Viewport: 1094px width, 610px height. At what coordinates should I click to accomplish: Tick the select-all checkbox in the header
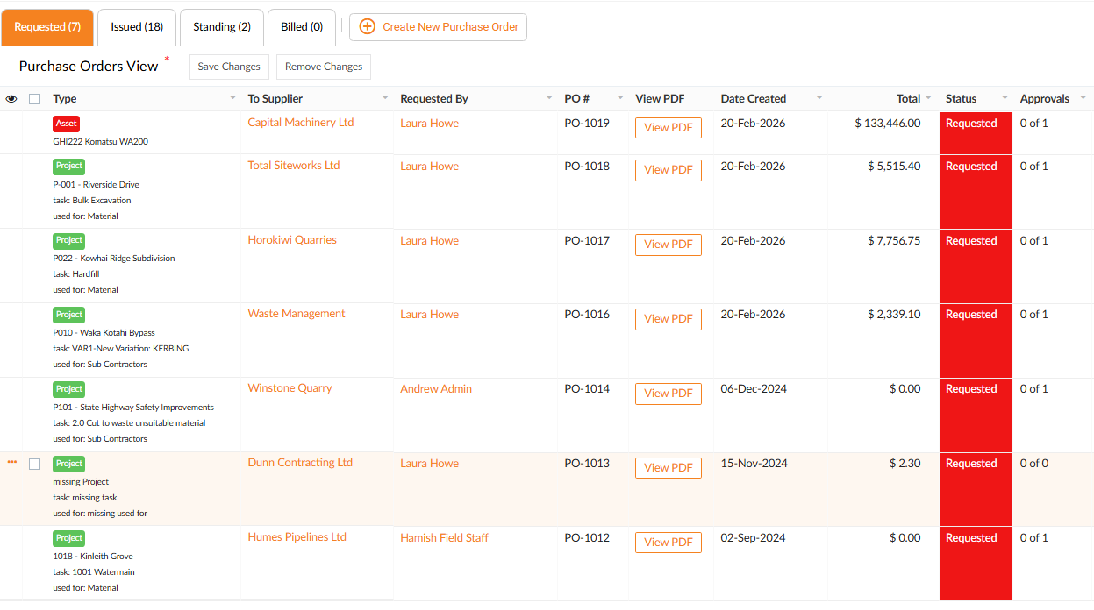[35, 99]
